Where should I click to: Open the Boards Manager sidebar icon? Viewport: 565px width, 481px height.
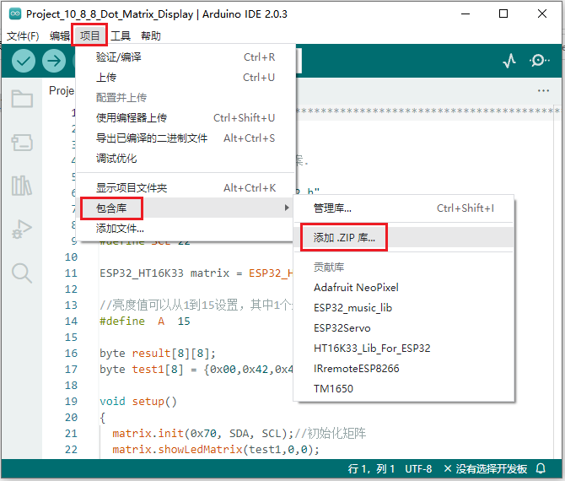click(x=22, y=142)
